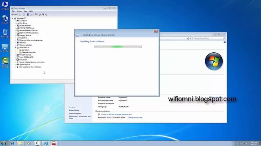Click the Action Center link

[74, 110]
